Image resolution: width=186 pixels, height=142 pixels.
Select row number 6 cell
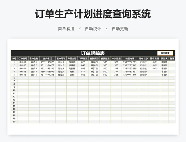(x=14, y=78)
